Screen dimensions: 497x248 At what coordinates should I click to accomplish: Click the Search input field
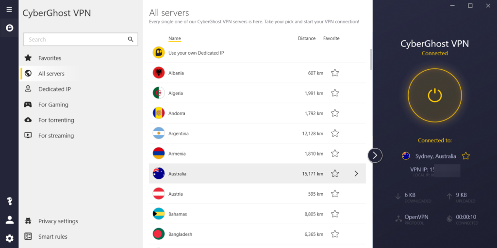pyautogui.click(x=75, y=39)
